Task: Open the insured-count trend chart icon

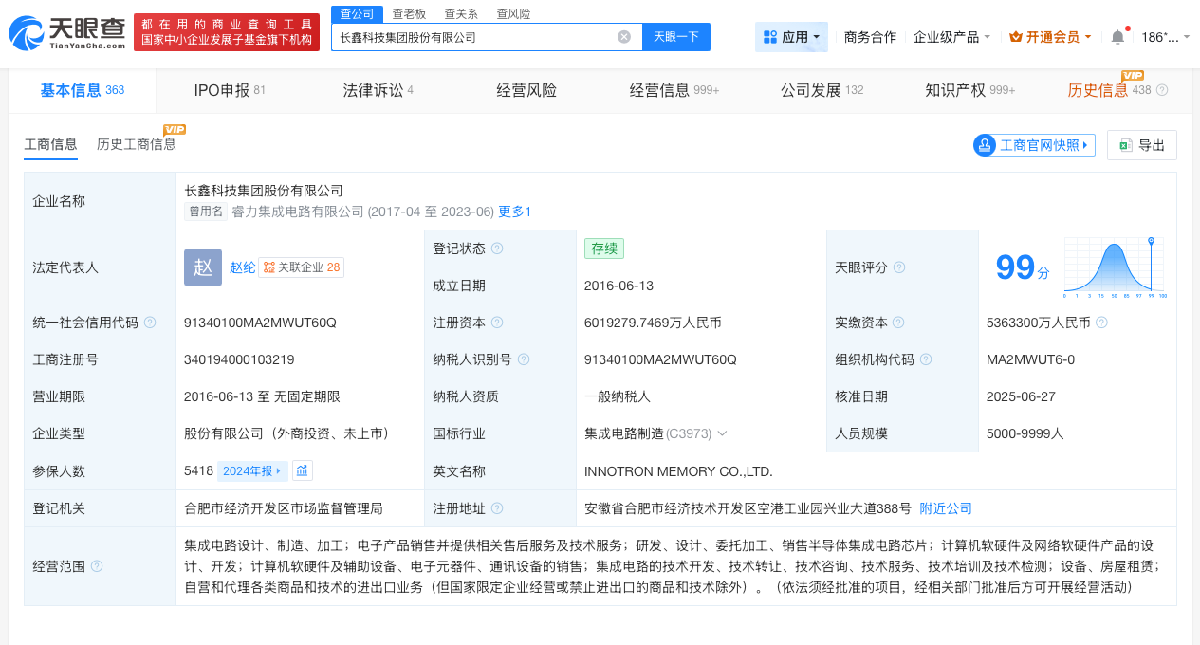Action: pyautogui.click(x=302, y=470)
